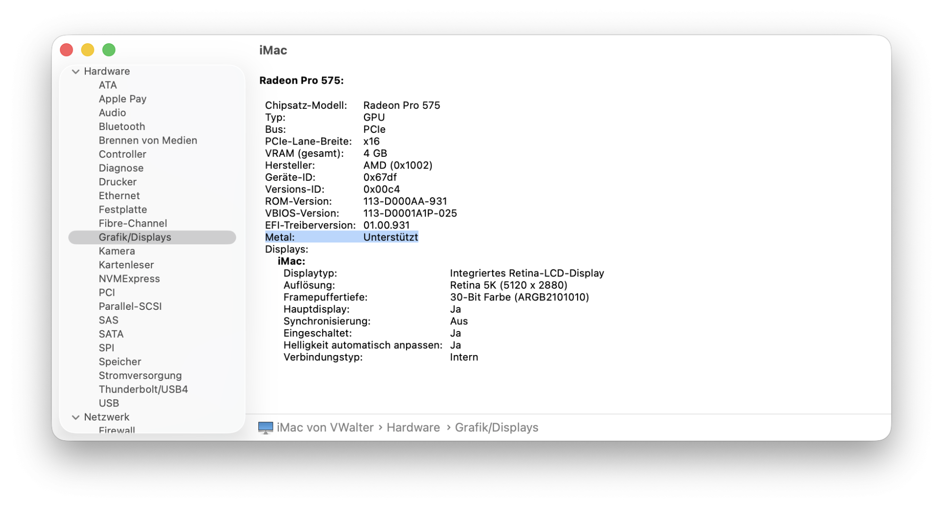Select the NVMExpress entry

[x=129, y=279]
